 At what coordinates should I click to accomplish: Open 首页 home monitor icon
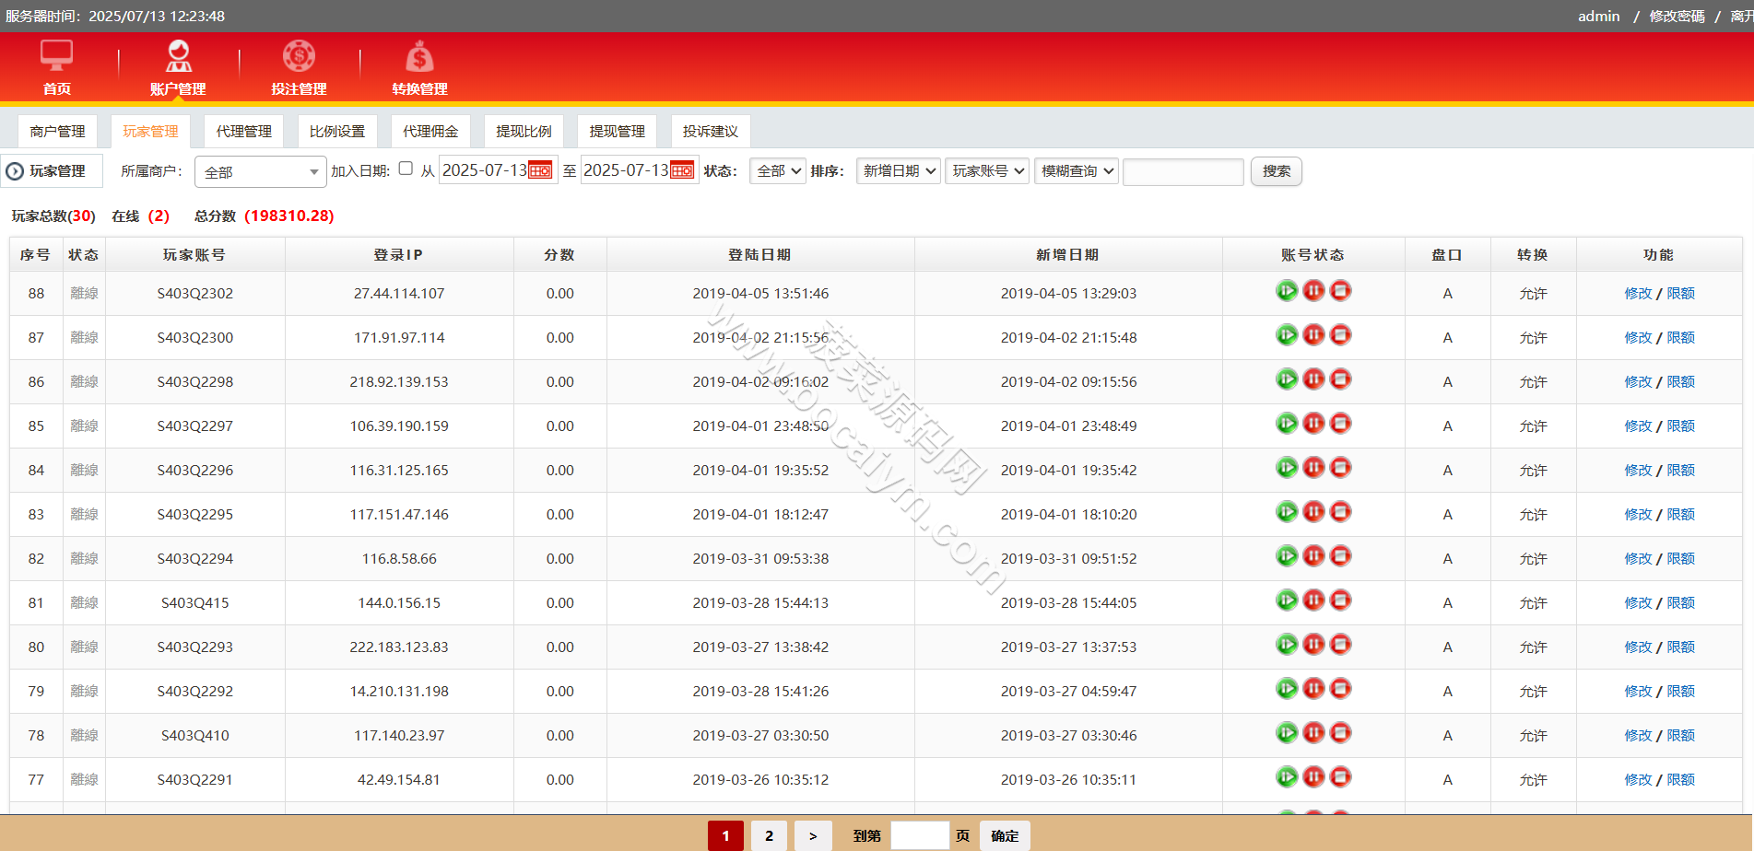coord(56,56)
